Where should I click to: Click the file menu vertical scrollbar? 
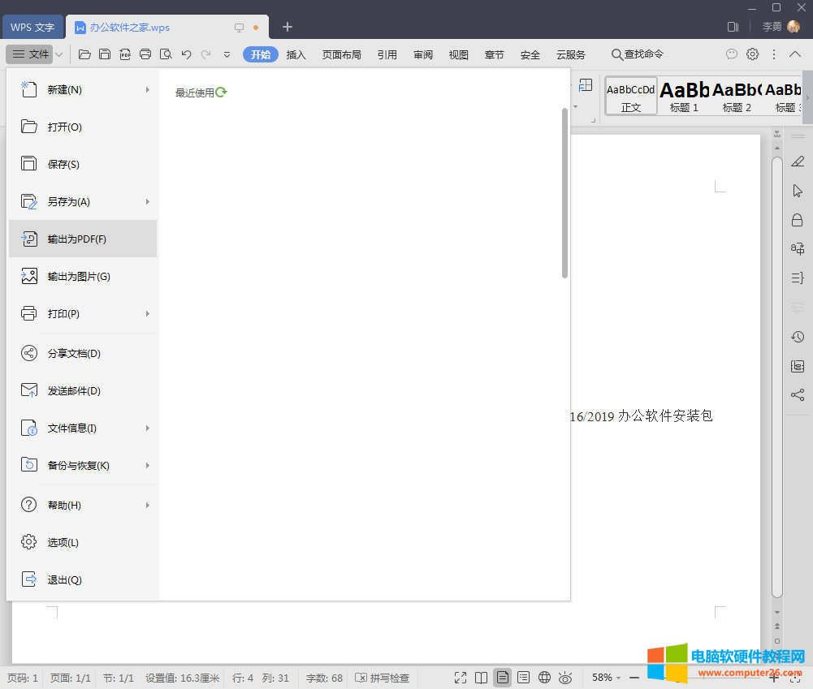pyautogui.click(x=564, y=193)
